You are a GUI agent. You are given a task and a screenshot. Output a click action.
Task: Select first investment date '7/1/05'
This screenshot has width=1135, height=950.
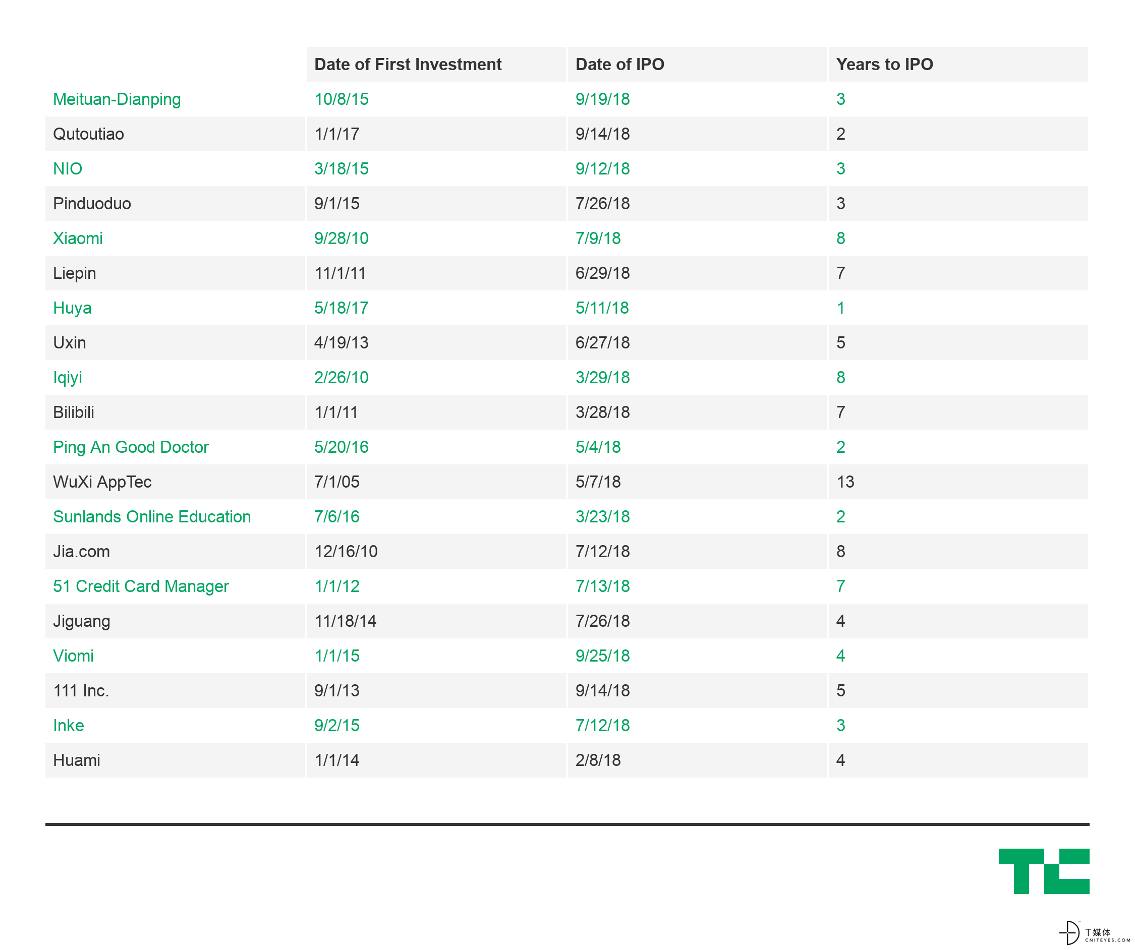point(337,482)
